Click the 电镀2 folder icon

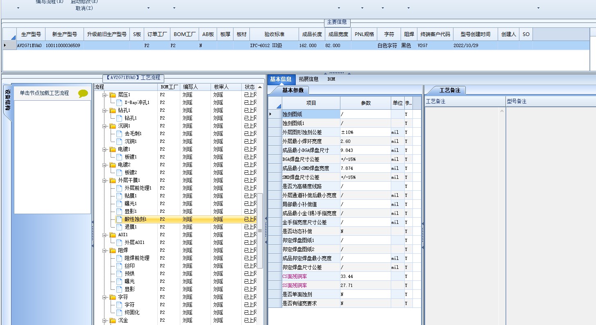[x=113, y=165]
